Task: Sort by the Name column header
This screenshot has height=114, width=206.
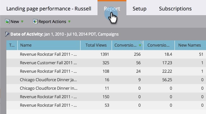Action: (49, 45)
